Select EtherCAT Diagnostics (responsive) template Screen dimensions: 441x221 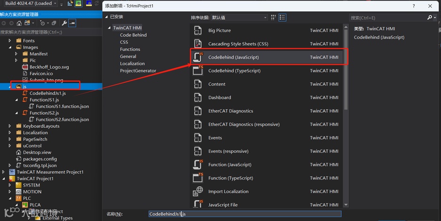pos(267,125)
